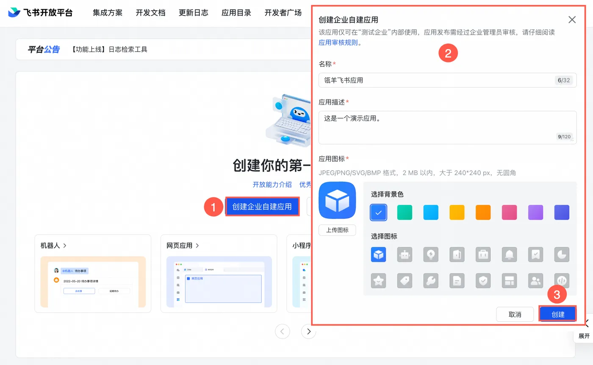Close the create app dialog
Screen dimensions: 593x365
coord(572,19)
